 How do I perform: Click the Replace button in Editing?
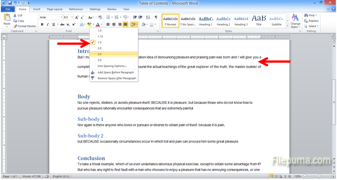[x=313, y=21]
